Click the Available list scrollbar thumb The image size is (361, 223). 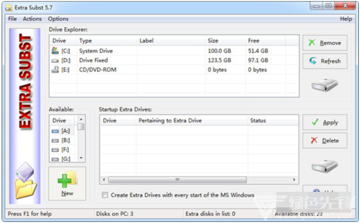pos(81,127)
